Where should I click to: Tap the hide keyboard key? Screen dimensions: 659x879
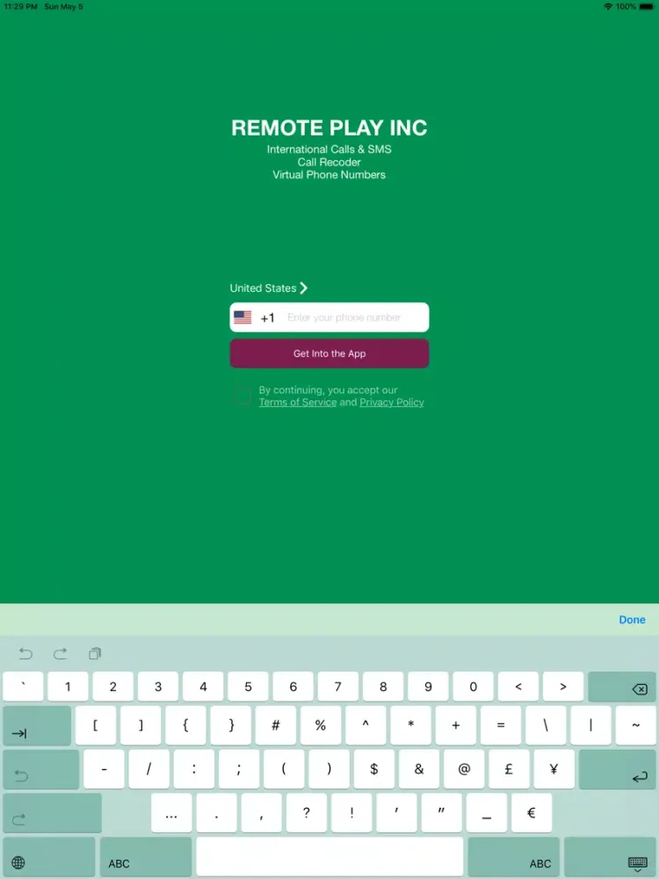click(610, 856)
